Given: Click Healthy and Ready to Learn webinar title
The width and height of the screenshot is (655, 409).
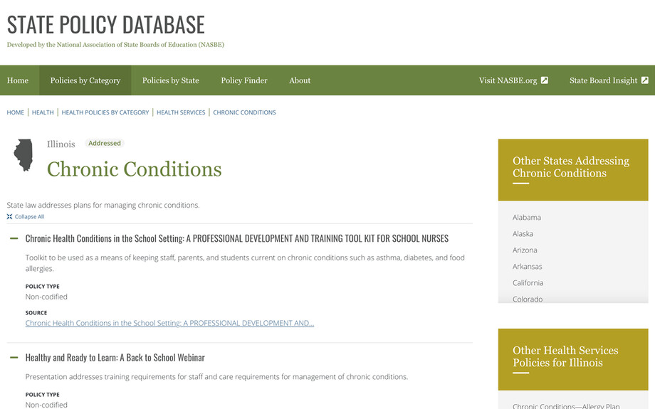Looking at the screenshot, I should tap(115, 358).
